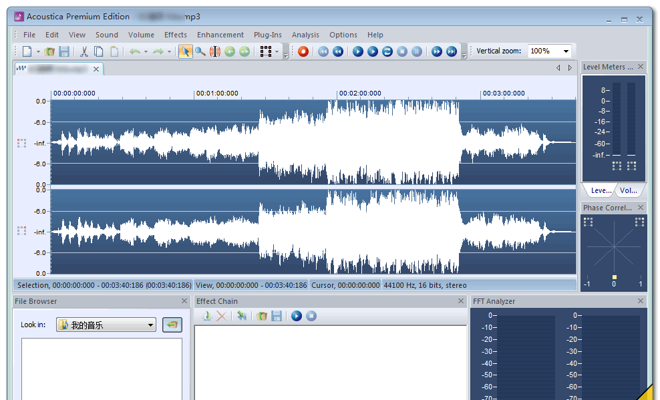Close the open audio file tab
The width and height of the screenshot is (660, 400).
pos(96,69)
